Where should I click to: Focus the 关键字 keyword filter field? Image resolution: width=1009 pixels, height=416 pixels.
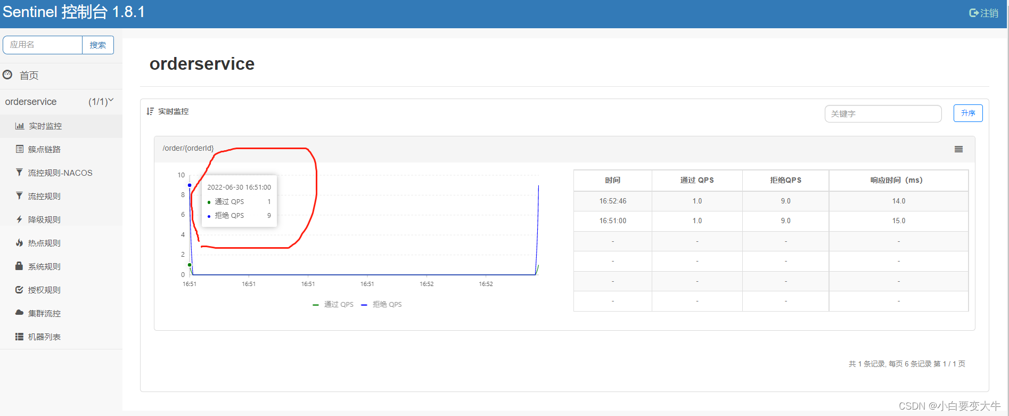[x=883, y=113]
